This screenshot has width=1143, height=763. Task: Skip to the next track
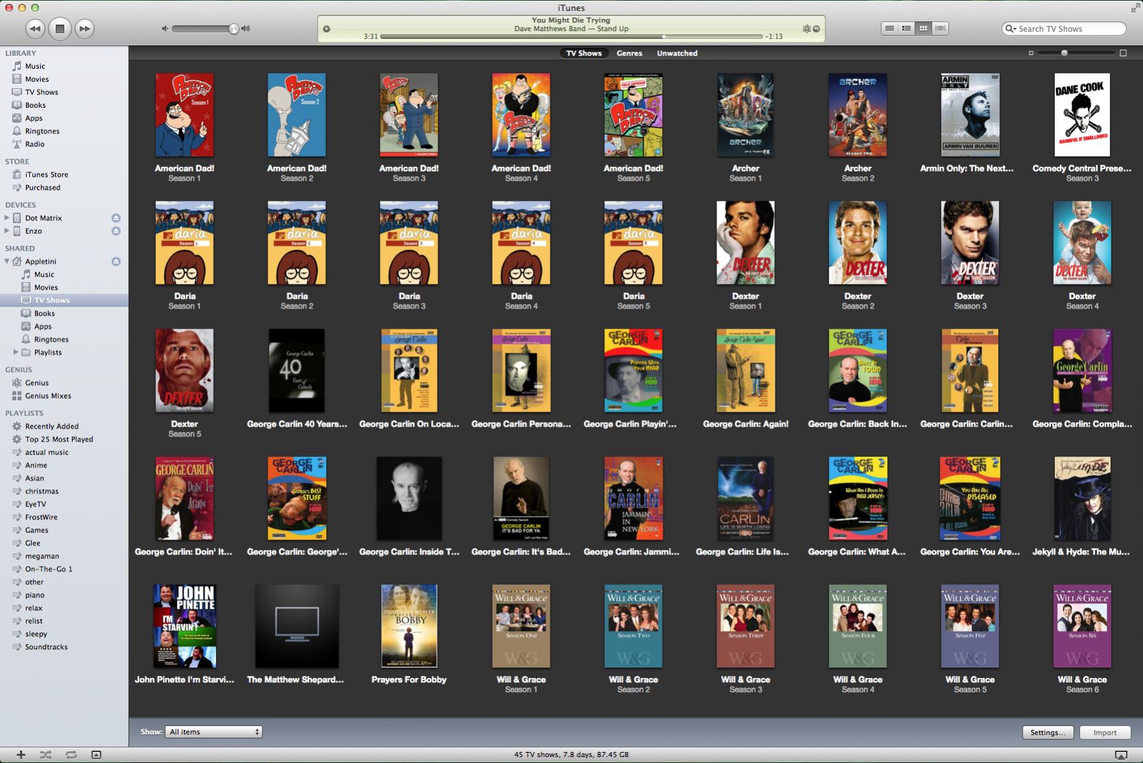tap(84, 29)
